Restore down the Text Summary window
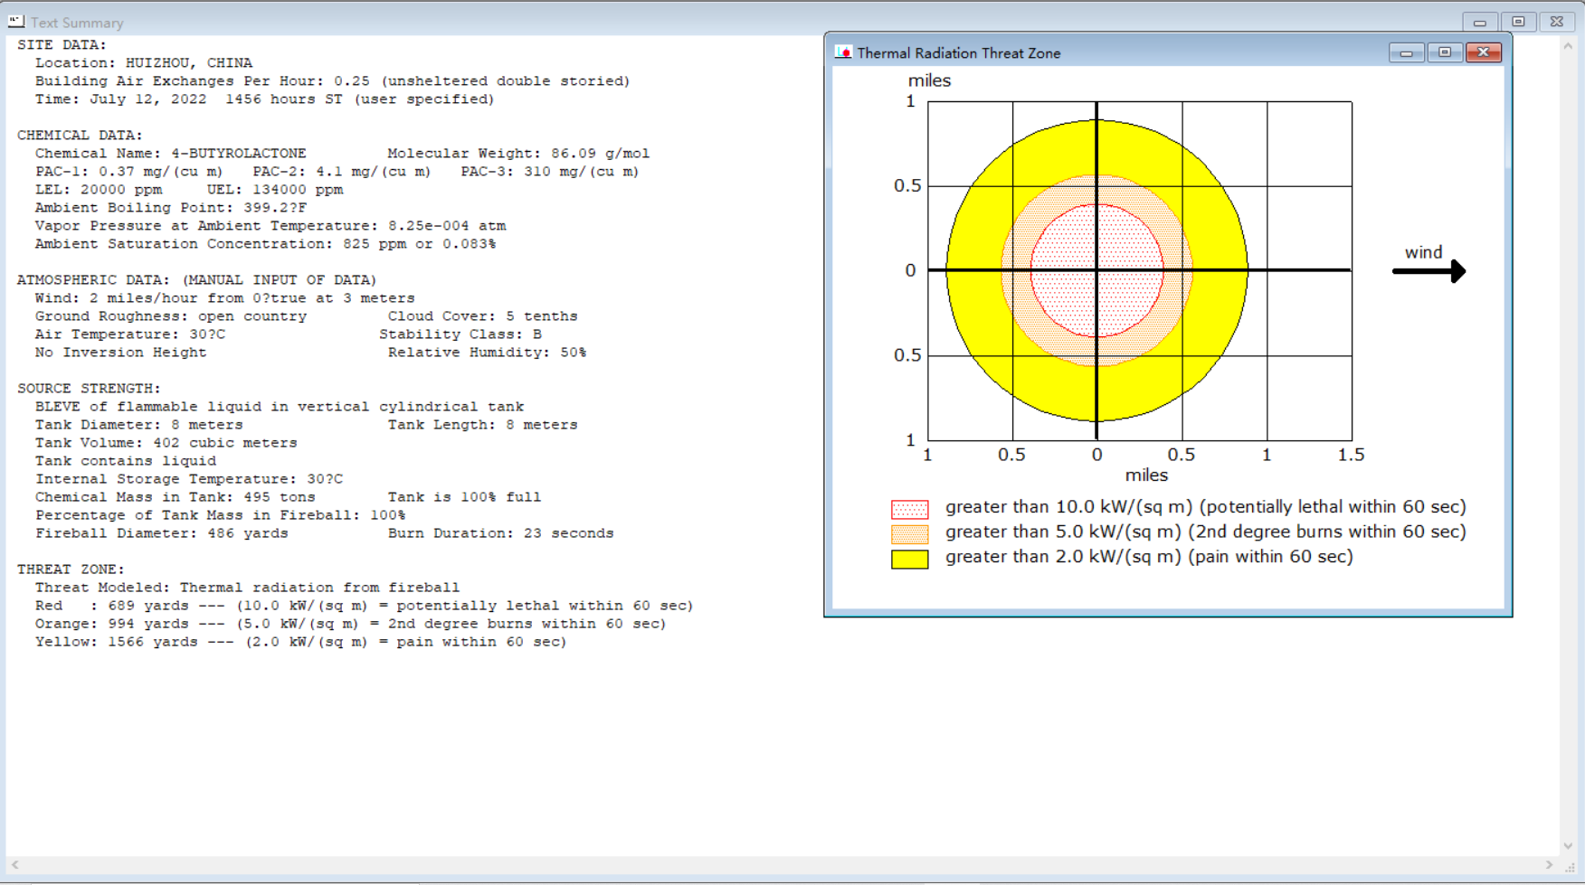 click(x=1519, y=22)
